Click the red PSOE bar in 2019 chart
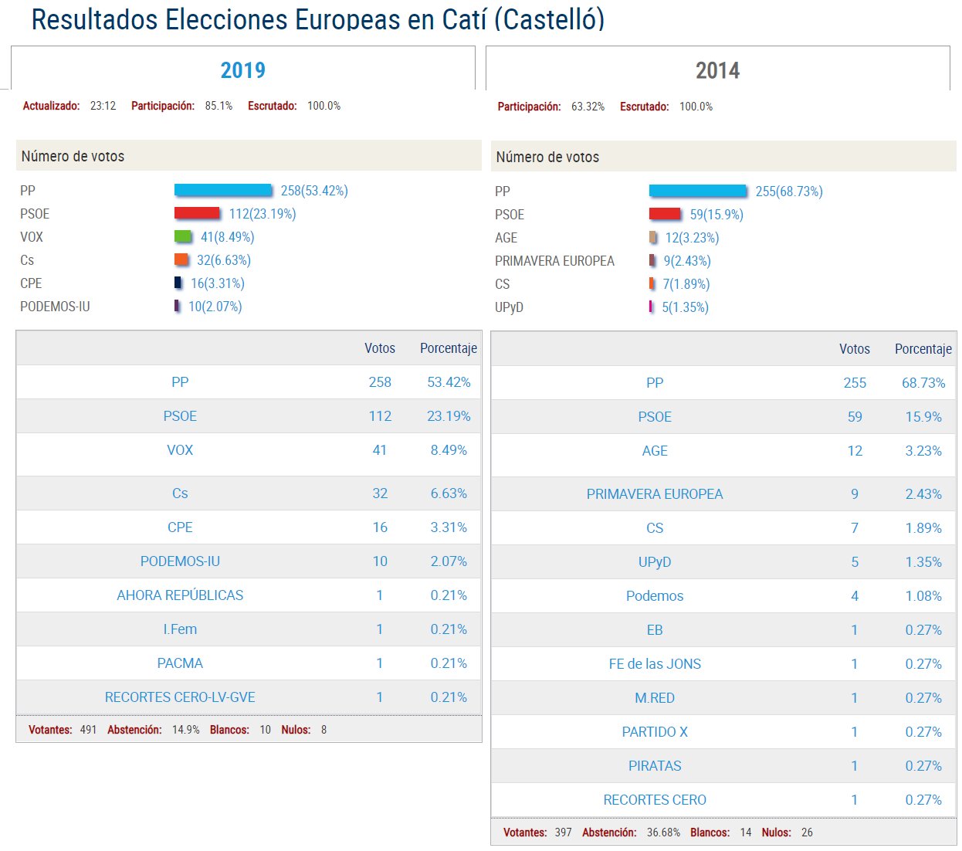This screenshot has width=962, height=851. [x=197, y=213]
